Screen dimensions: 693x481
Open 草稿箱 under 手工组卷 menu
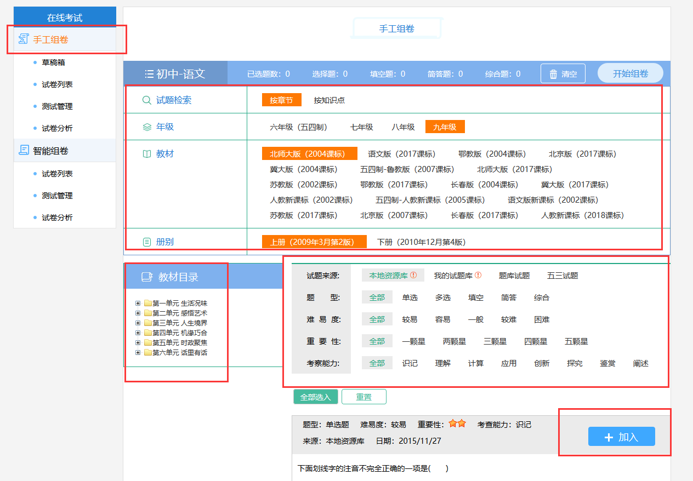[53, 62]
